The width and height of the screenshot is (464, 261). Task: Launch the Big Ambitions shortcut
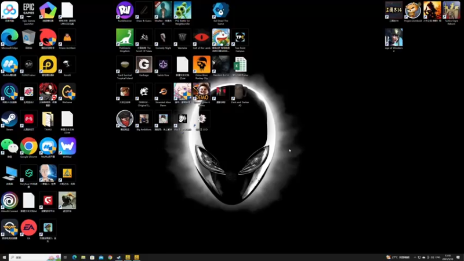pos(144,121)
